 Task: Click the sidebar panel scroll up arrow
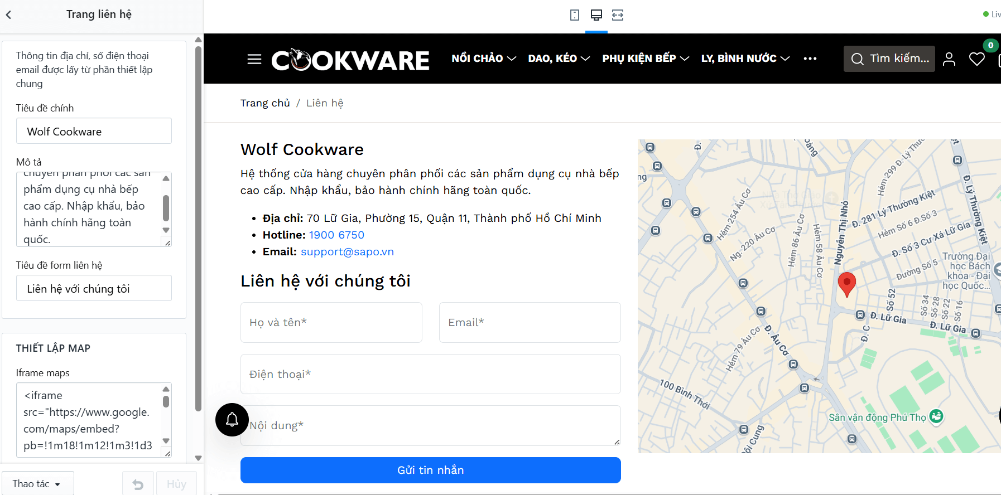coord(198,40)
